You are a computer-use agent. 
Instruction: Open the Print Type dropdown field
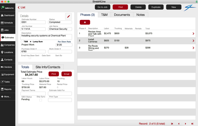tap(60, 100)
